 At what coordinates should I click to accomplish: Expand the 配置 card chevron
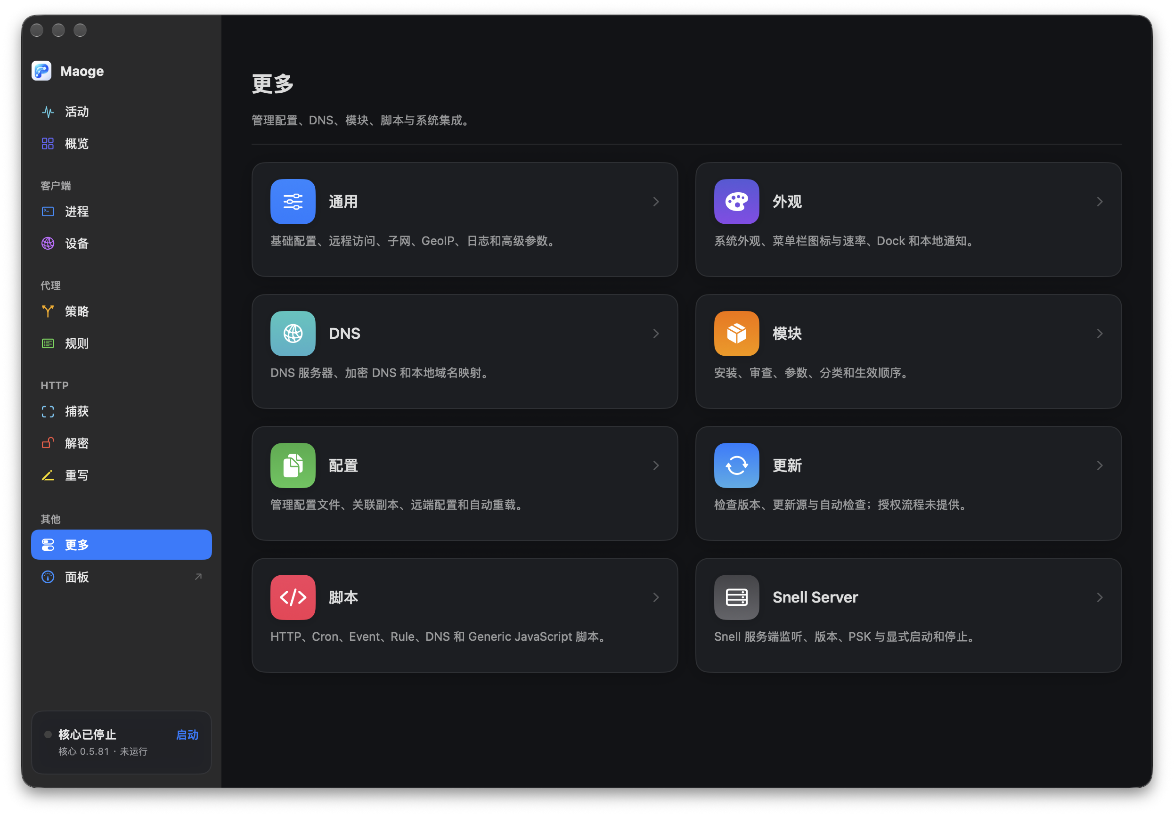pos(656,465)
